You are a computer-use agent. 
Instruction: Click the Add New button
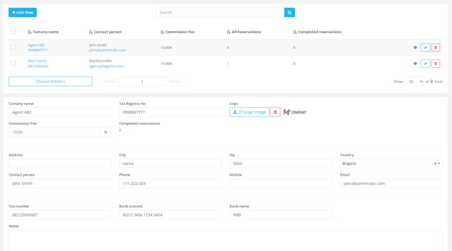coord(23,13)
